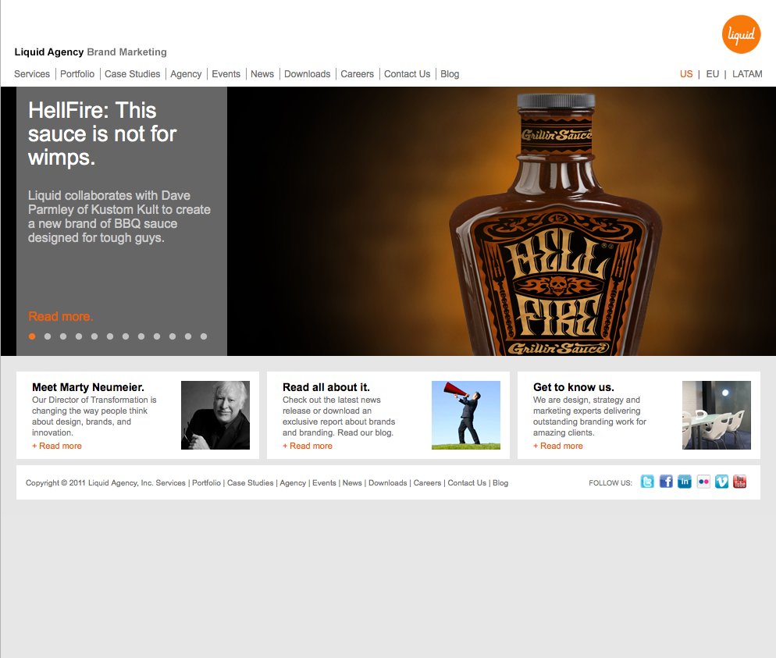Click Read more under Get to know us

click(x=557, y=446)
